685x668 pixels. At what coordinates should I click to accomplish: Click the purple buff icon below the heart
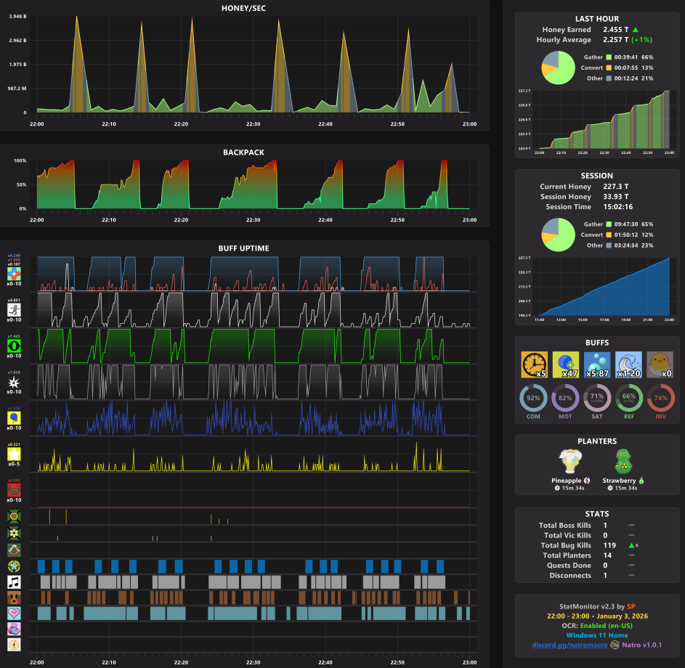point(14,629)
